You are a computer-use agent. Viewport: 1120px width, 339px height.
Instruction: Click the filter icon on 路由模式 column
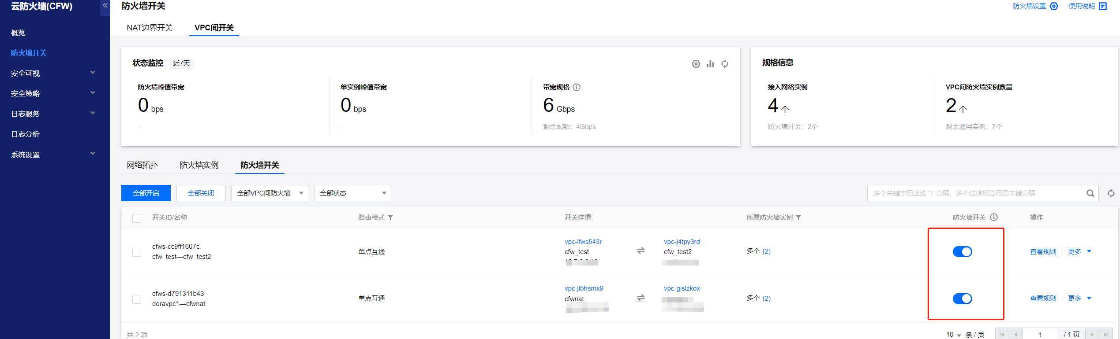click(x=390, y=217)
